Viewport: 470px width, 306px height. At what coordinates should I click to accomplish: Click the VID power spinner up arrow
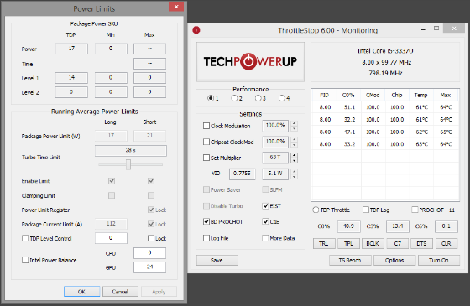[295, 171]
